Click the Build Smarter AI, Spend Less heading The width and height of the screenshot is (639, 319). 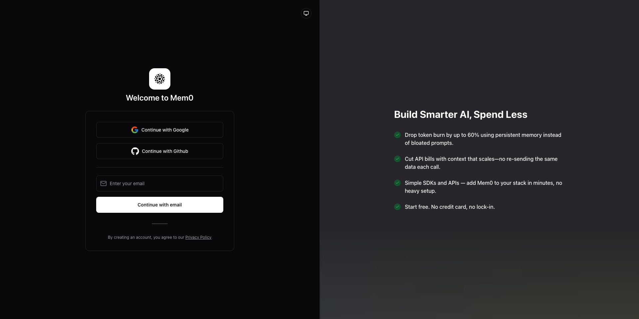coord(461,115)
